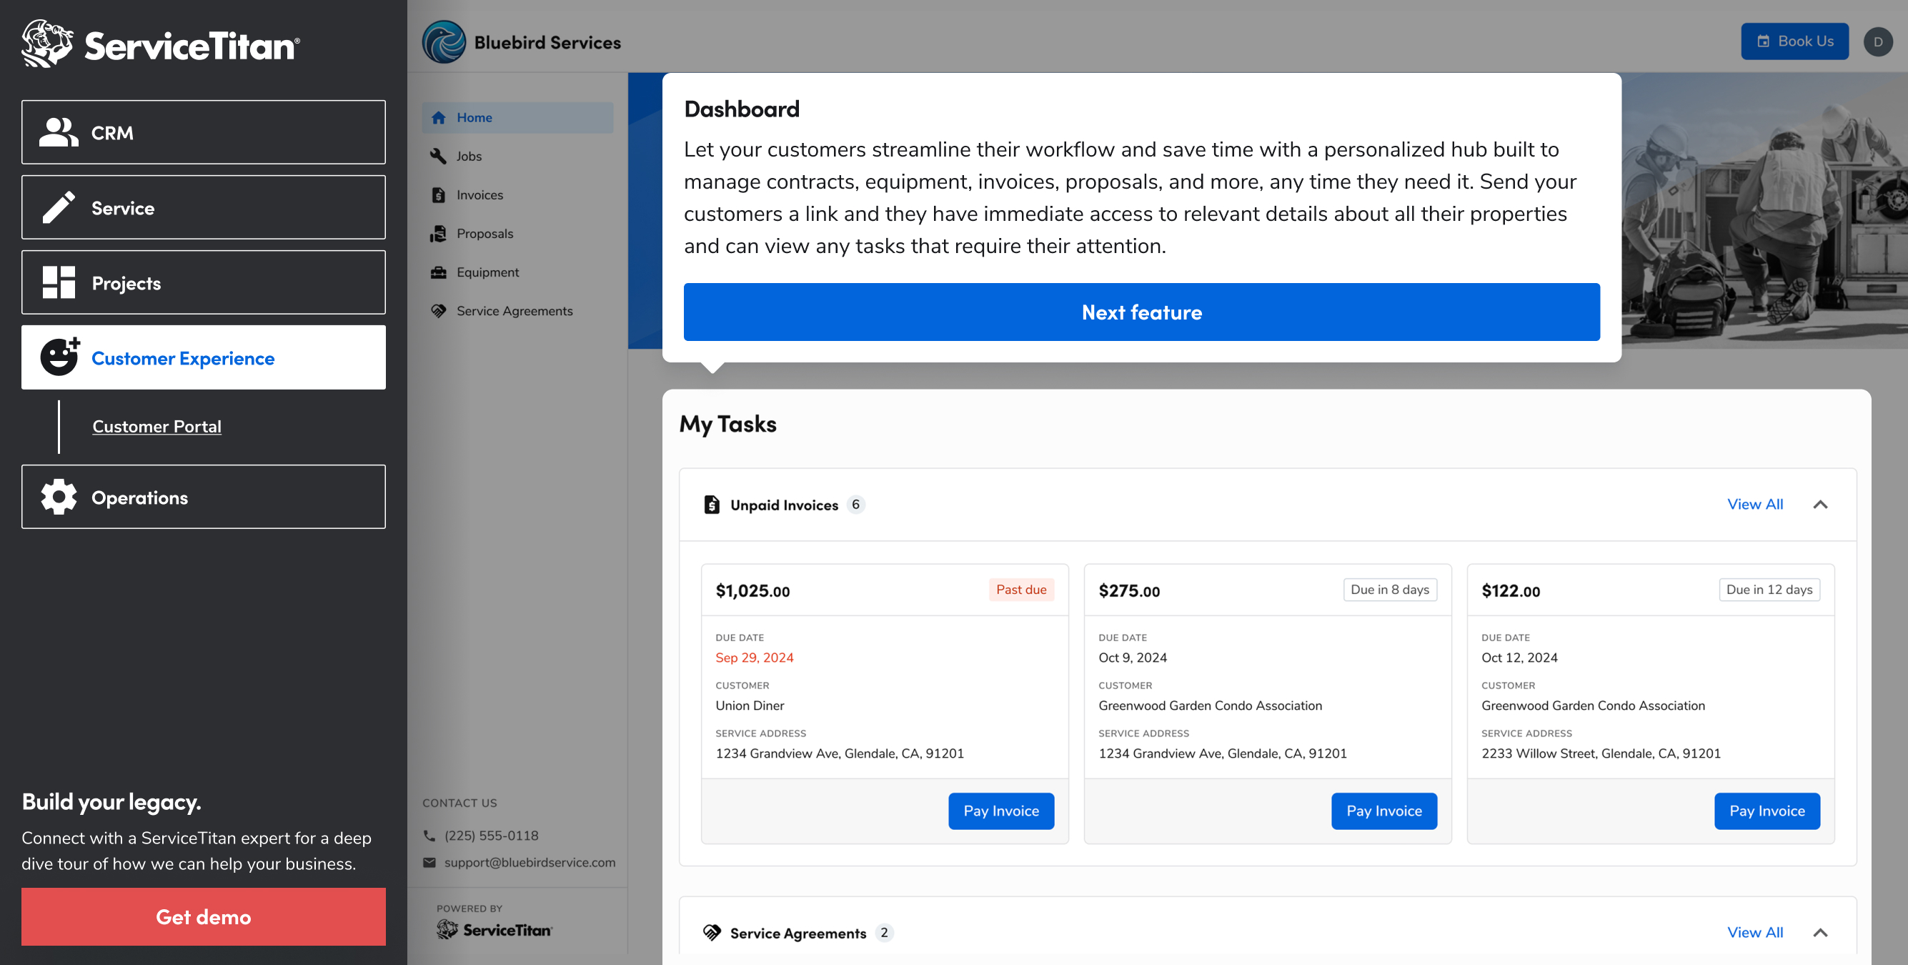Click the Jobs wrench icon

439,157
